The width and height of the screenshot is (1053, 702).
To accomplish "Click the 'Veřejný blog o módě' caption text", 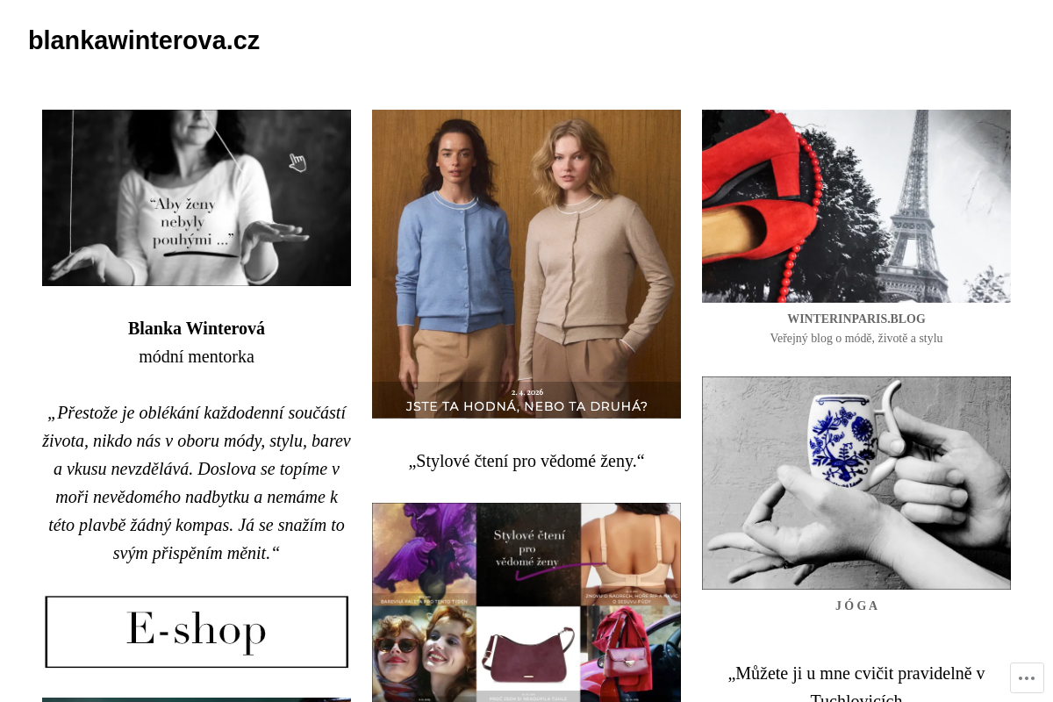I will coord(856,339).
